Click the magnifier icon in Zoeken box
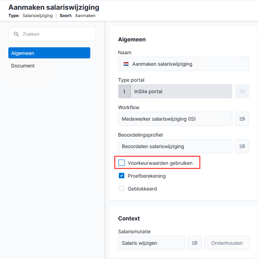Viewport: 258px width, 259px height. 16,34
